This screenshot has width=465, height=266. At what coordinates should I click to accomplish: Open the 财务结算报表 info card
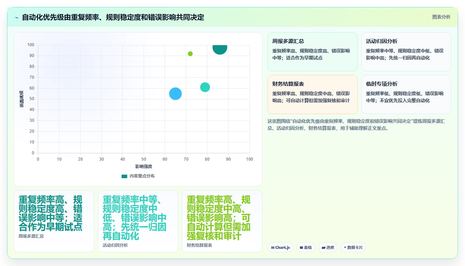click(312, 94)
